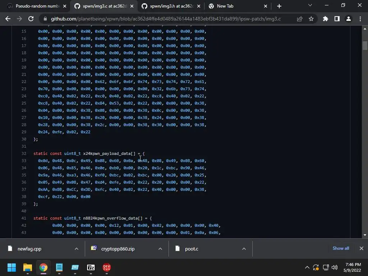Switch to the New Tab tab
Screen dimensions: 368x276
click(x=238, y=6)
